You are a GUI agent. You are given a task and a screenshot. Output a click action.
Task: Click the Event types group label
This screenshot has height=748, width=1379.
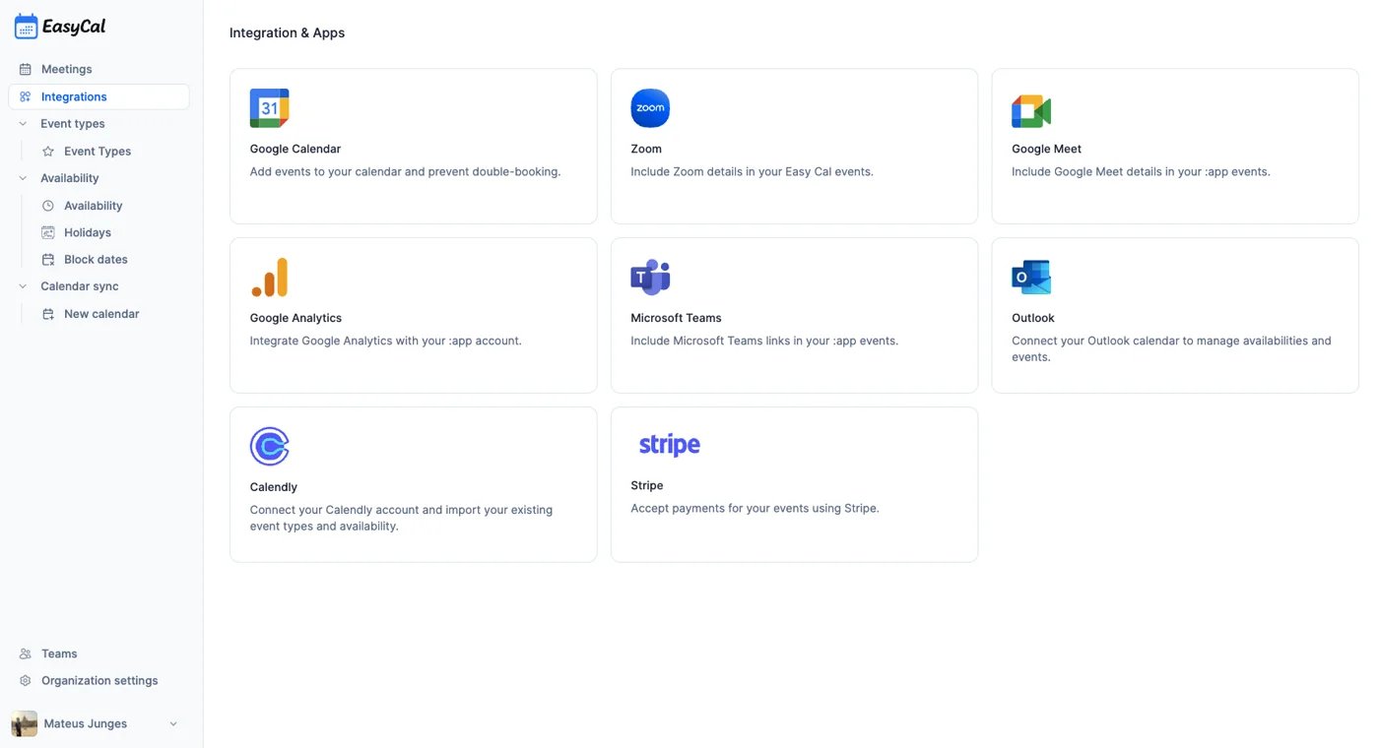pos(73,124)
